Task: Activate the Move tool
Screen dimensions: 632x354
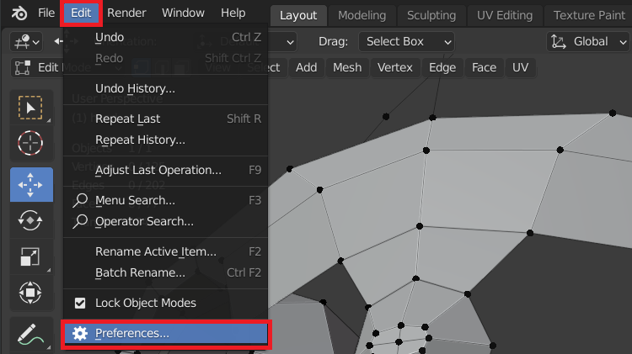Action: [x=31, y=185]
